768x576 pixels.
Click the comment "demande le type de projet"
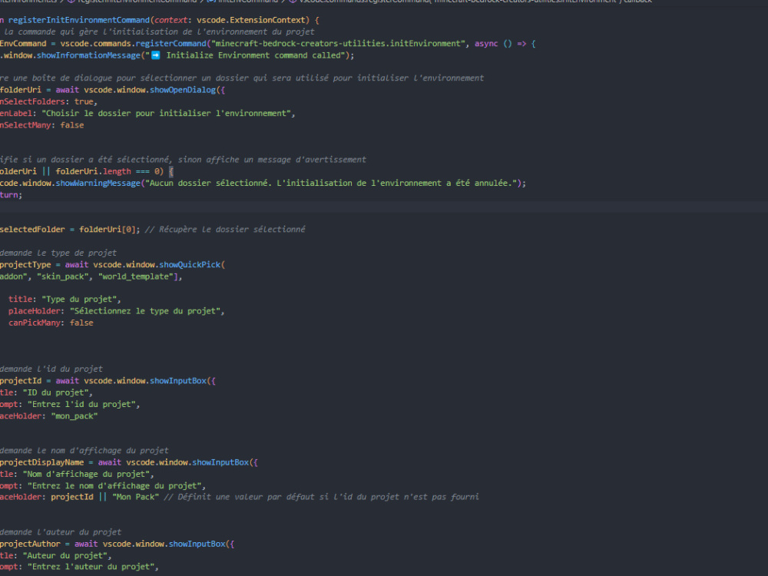tap(58, 253)
